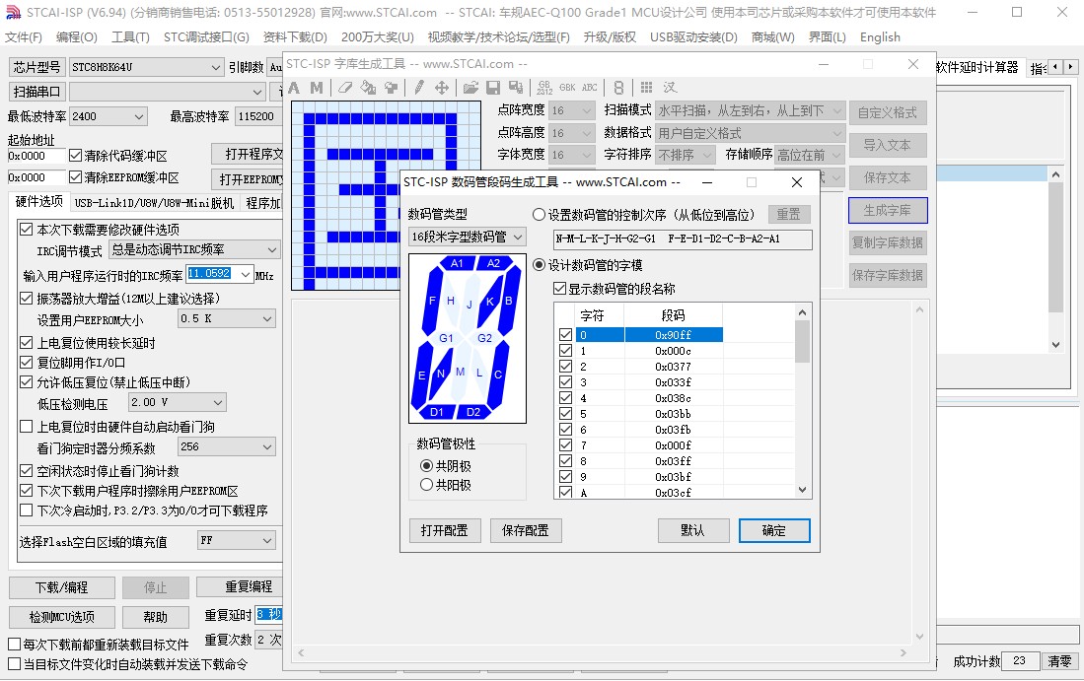The image size is (1084, 681).
Task: Select the paint bucket fill tool
Action: 369,88
